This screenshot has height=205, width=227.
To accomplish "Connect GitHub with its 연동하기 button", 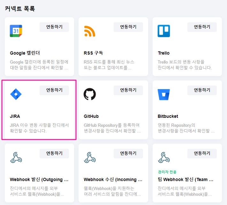I will click(128, 90).
